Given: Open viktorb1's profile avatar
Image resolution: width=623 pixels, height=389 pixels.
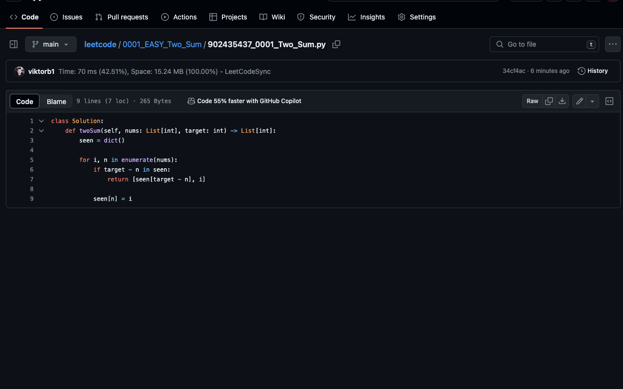Looking at the screenshot, I should click(x=19, y=71).
